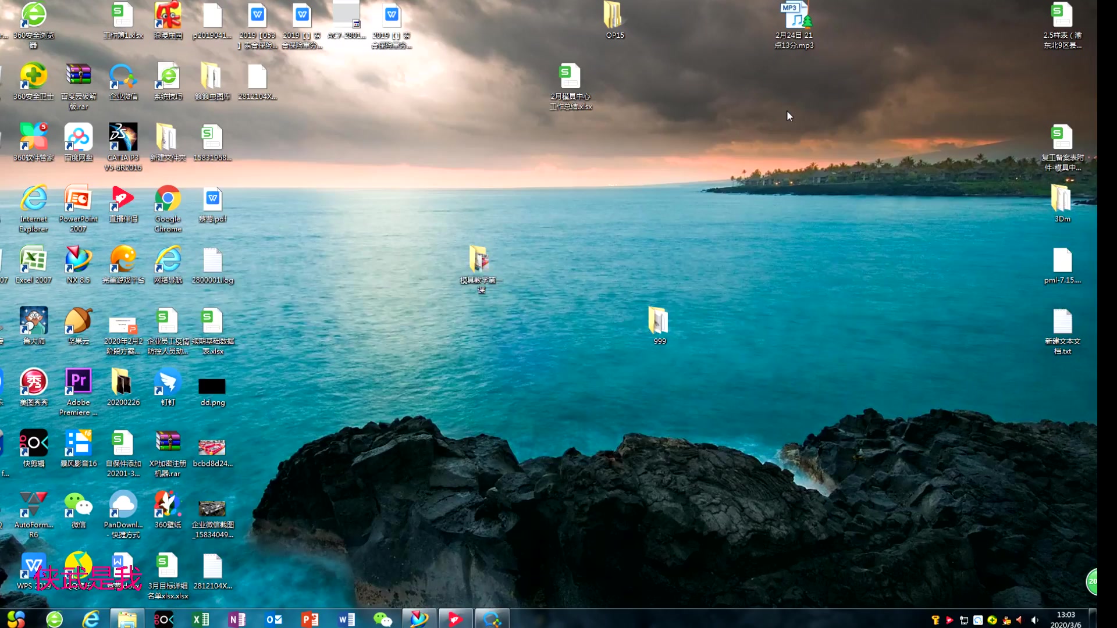
Task: Open File Explorer from the taskbar
Action: pos(127,619)
